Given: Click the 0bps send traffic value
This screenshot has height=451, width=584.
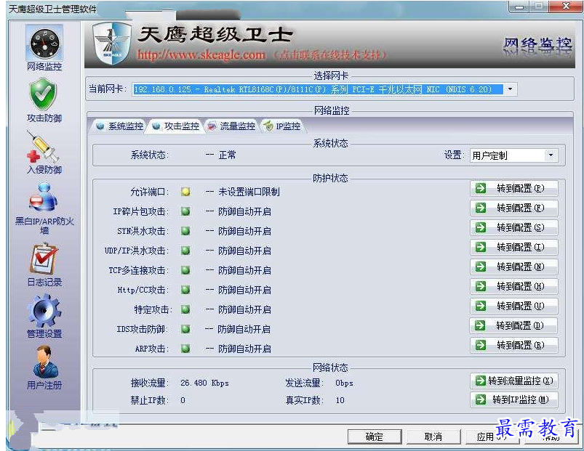Looking at the screenshot, I should (x=344, y=383).
